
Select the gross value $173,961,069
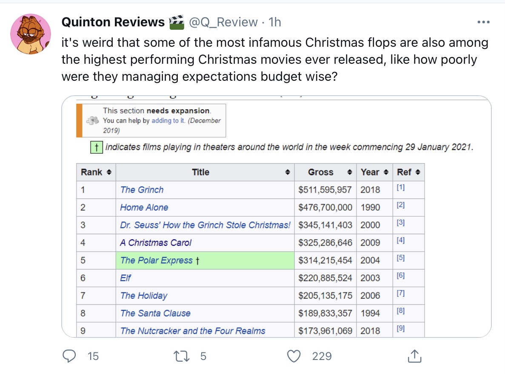click(x=325, y=331)
